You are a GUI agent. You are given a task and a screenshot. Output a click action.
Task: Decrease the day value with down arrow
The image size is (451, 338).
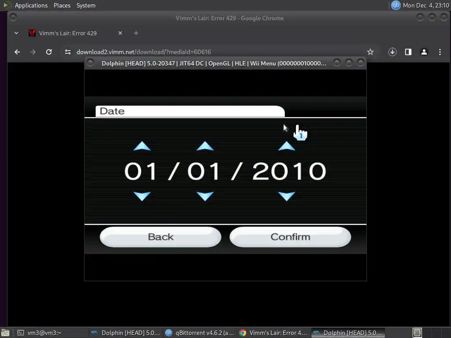click(x=205, y=196)
